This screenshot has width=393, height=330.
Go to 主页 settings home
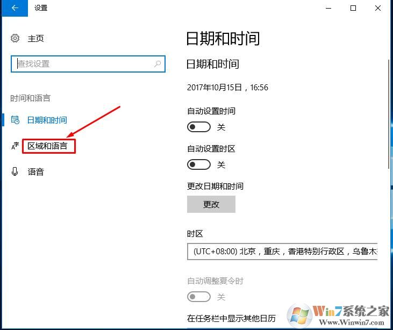35,38
